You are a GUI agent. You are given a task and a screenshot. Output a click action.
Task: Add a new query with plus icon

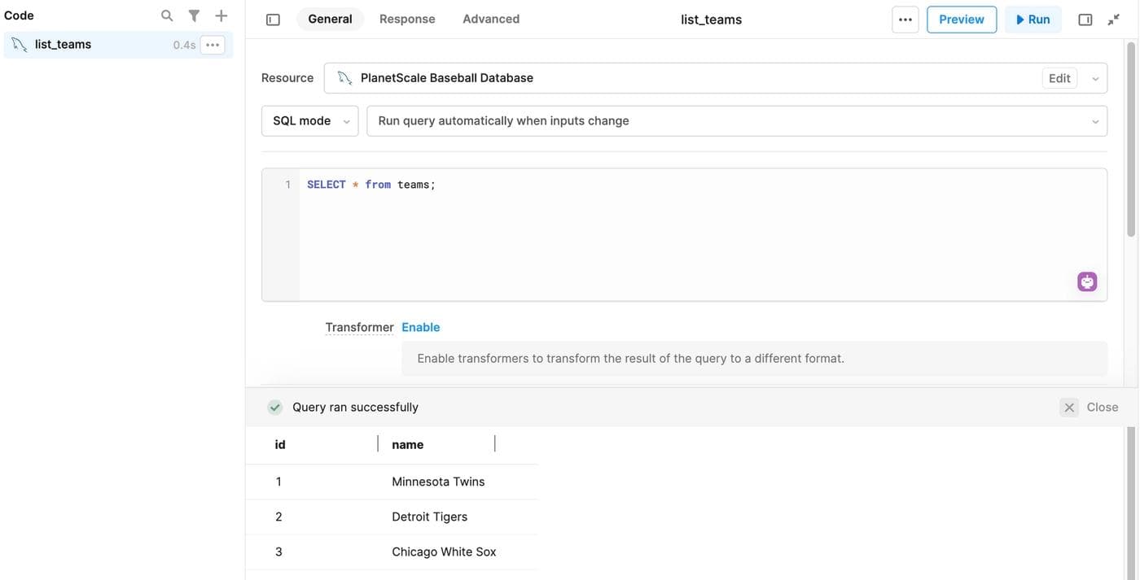(221, 15)
